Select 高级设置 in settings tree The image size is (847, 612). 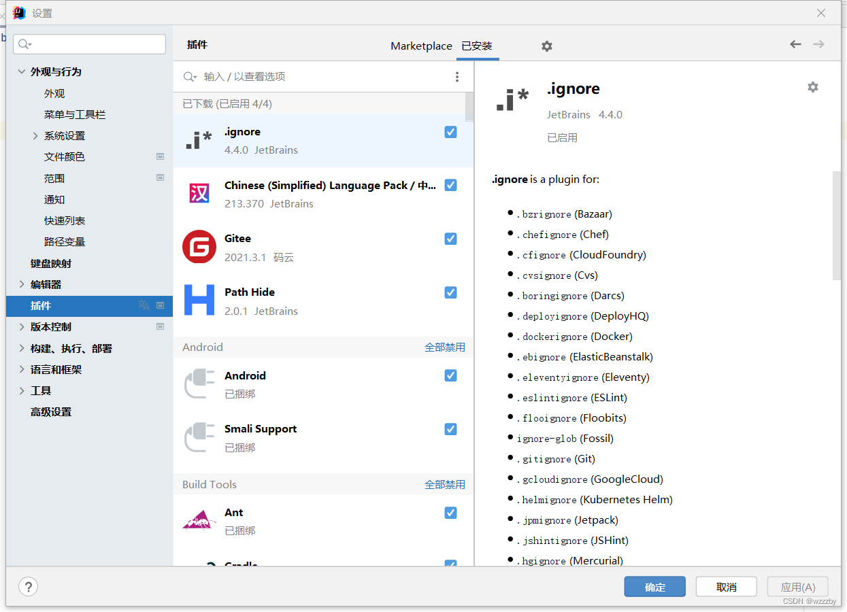pyautogui.click(x=51, y=412)
